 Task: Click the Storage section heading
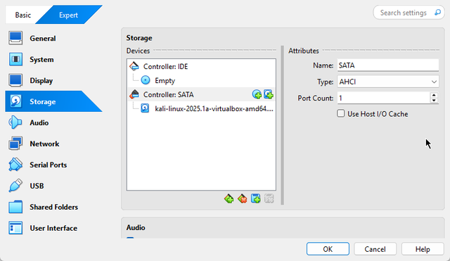[139, 38]
